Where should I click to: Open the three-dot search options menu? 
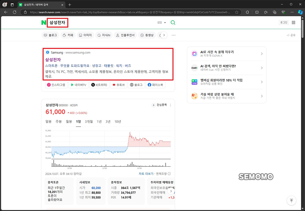coord(174,35)
